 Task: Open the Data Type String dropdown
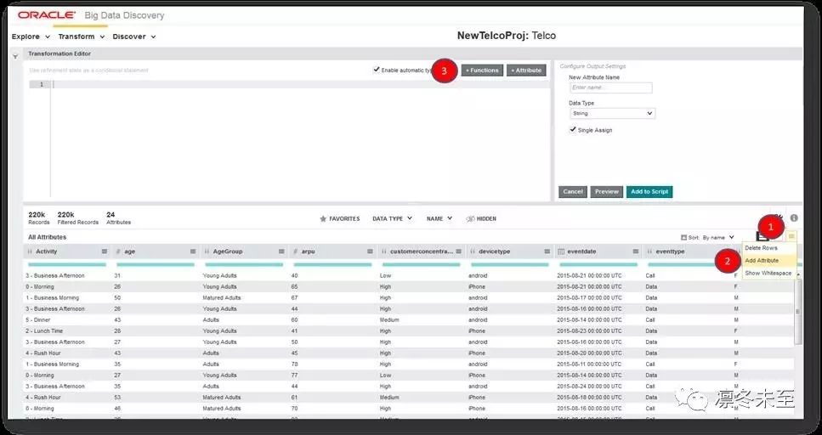tap(612, 113)
